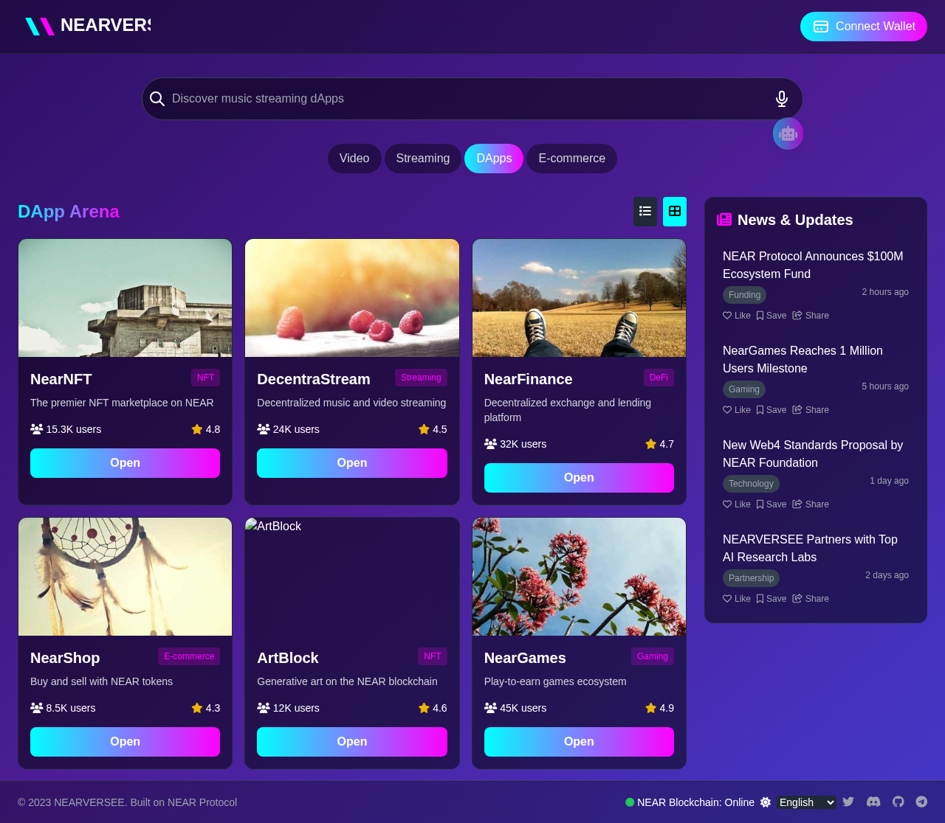Open the AI chatbot assistant icon
Image resolution: width=945 pixels, height=823 pixels.
click(788, 133)
